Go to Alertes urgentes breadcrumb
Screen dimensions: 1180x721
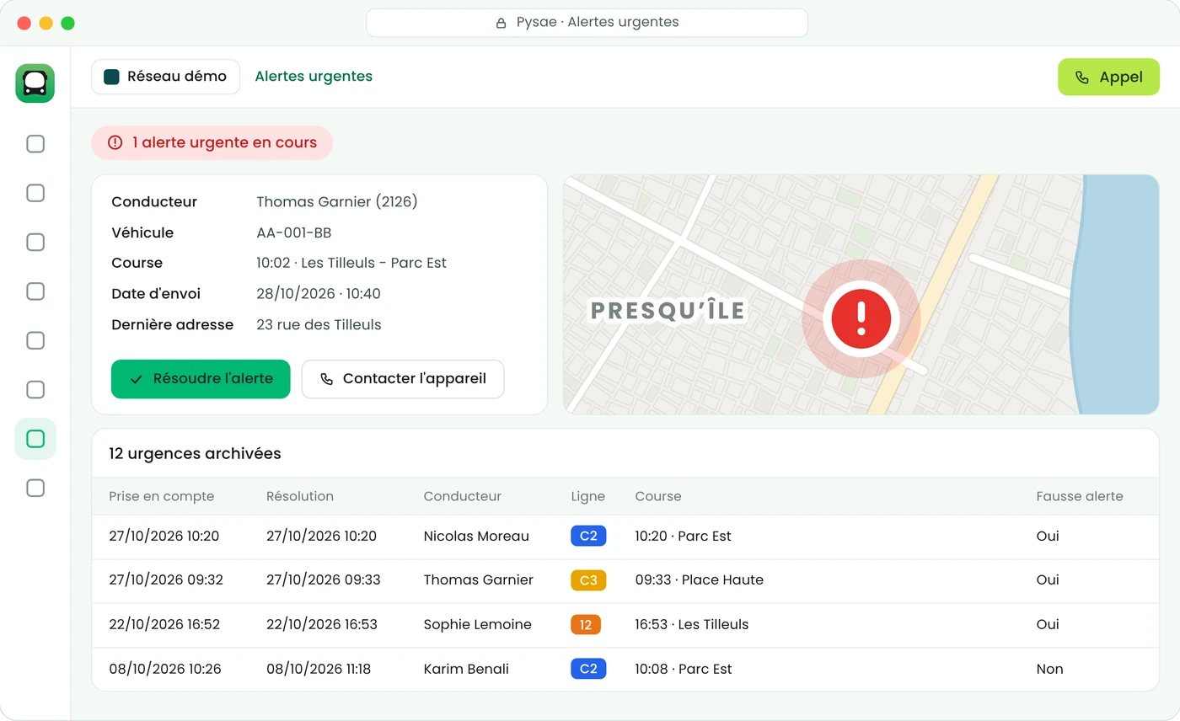(x=314, y=77)
